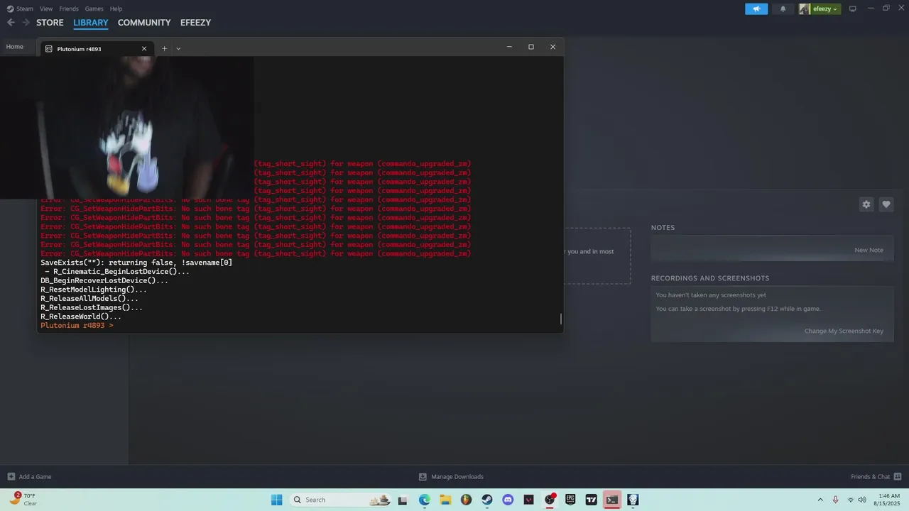Open the volume tray icon
909x511 pixels.
[862, 500]
